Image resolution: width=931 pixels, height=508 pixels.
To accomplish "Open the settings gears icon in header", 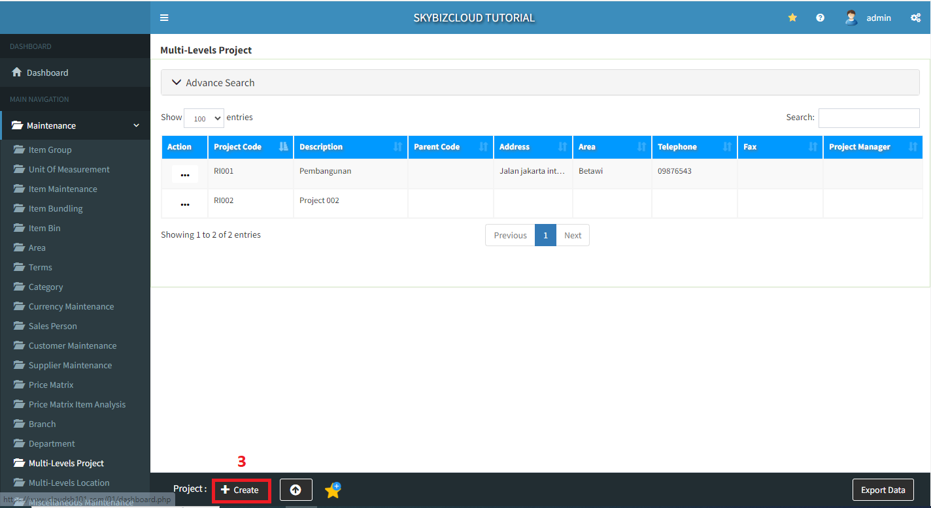I will [x=915, y=18].
